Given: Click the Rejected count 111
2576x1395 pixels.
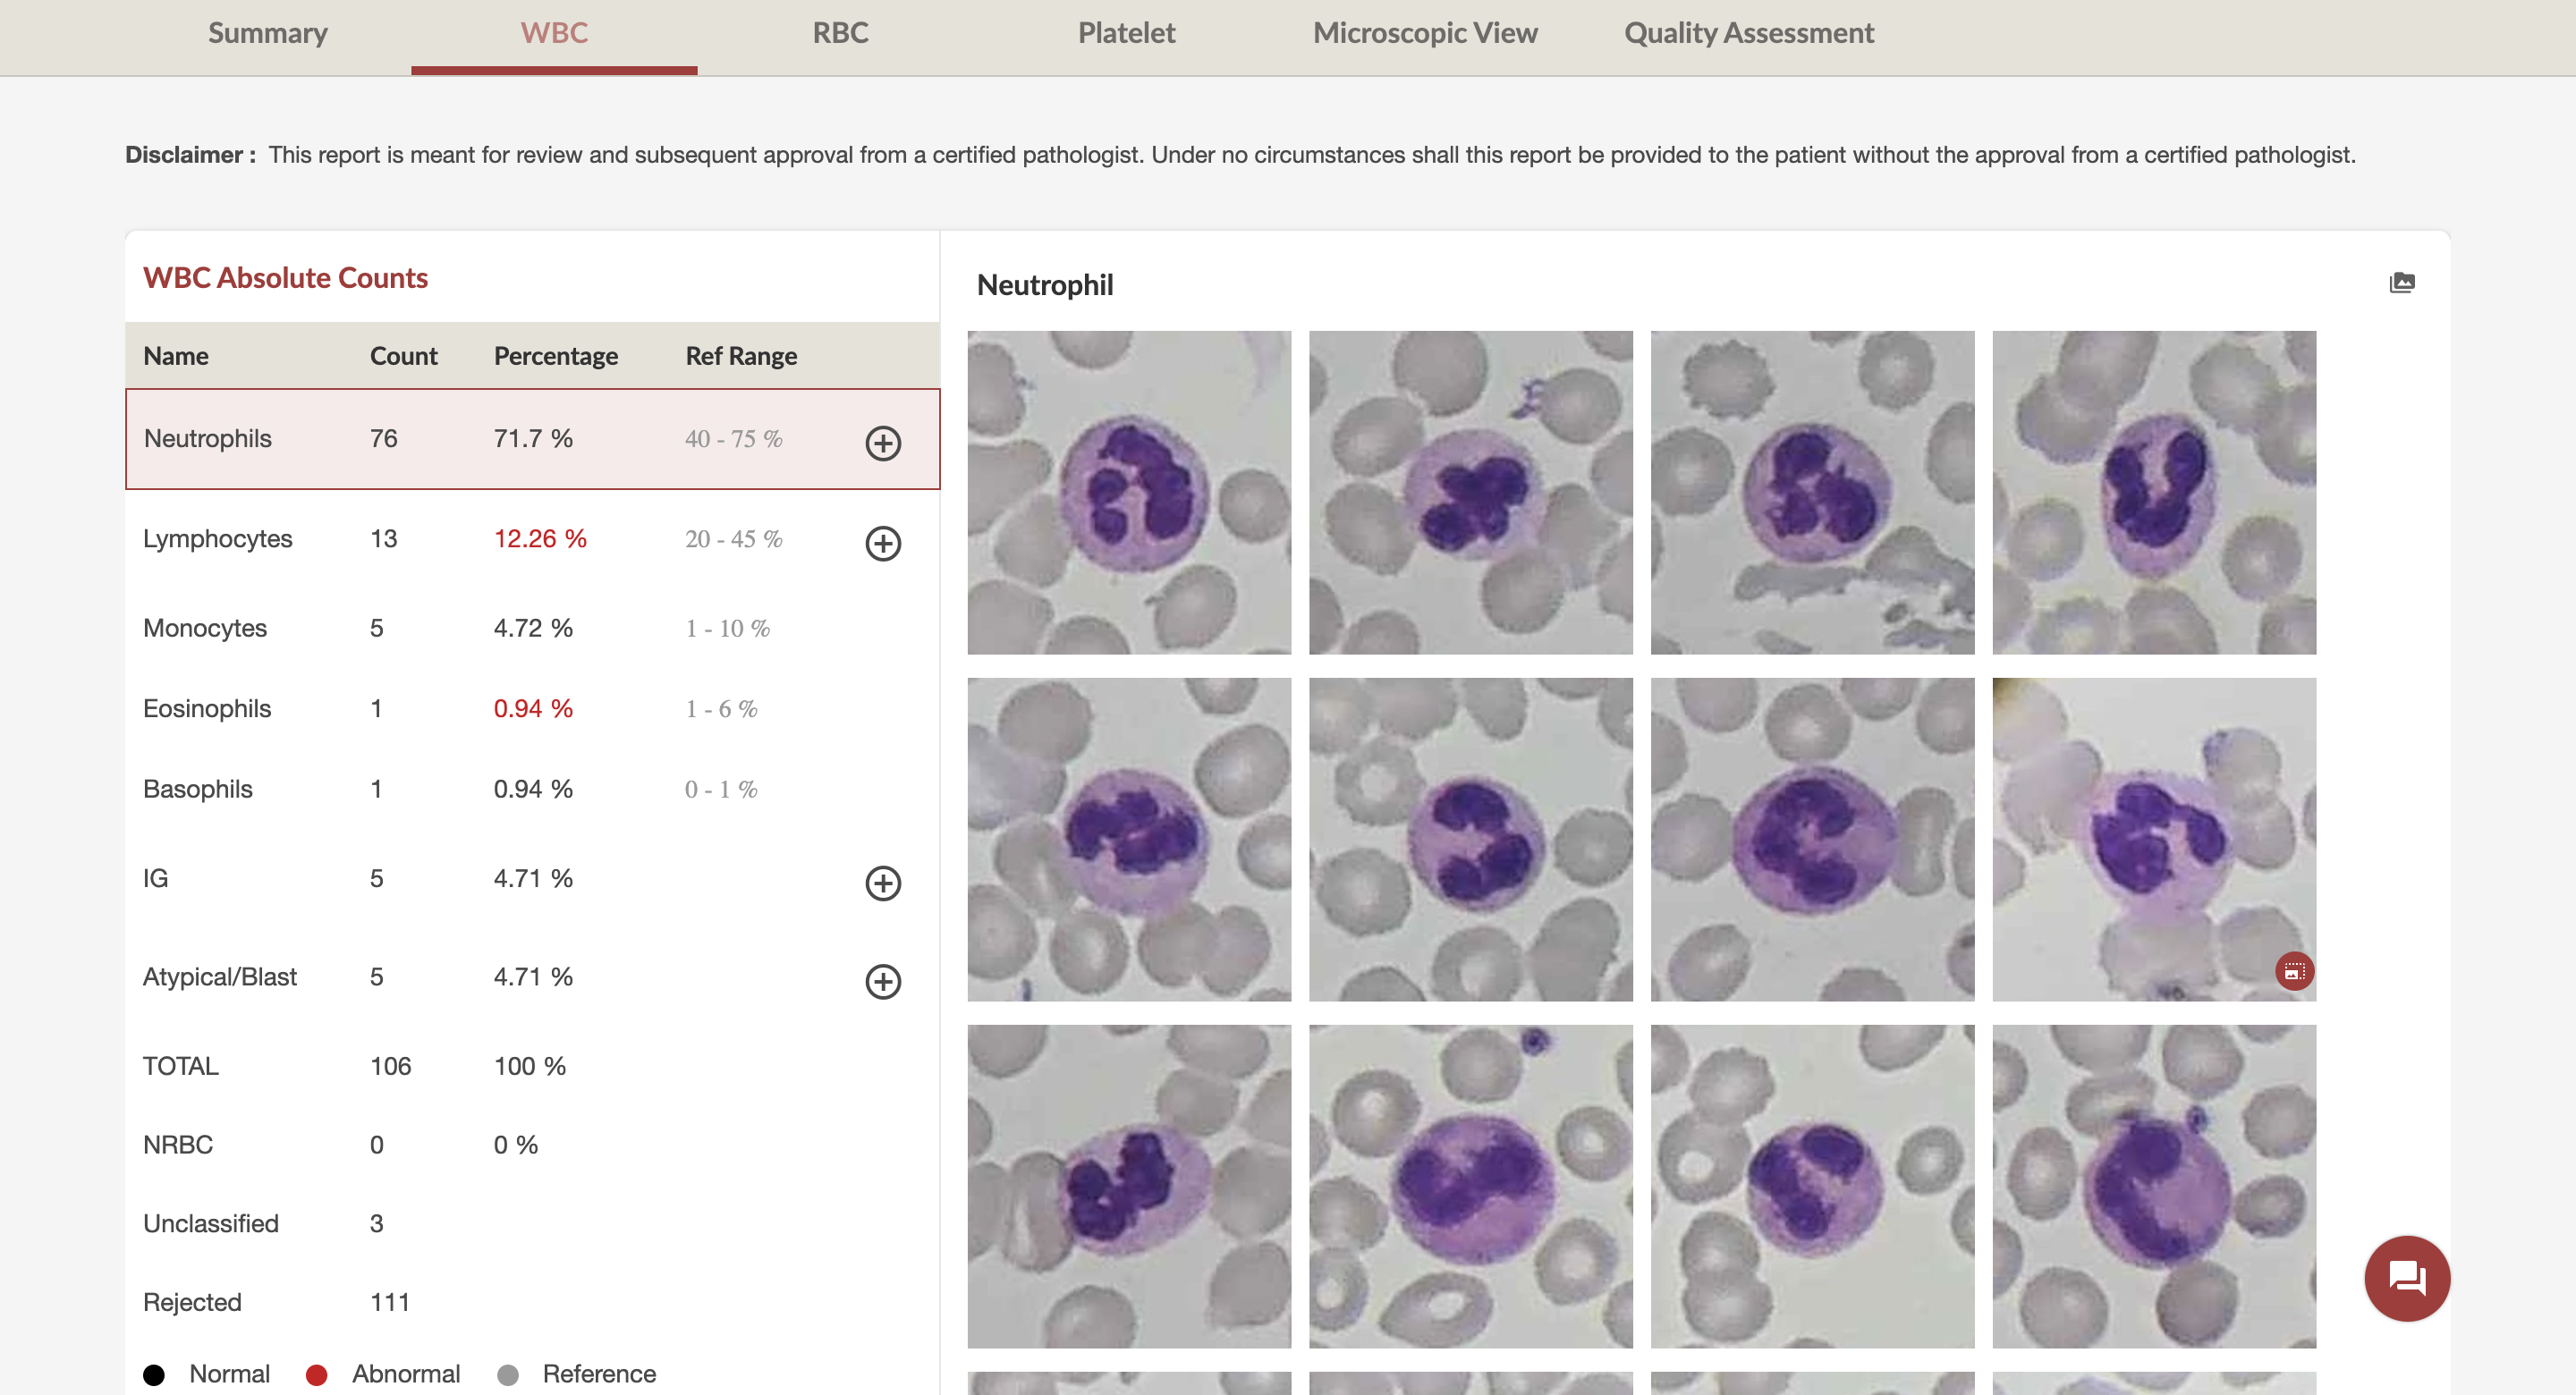Looking at the screenshot, I should point(390,1302).
